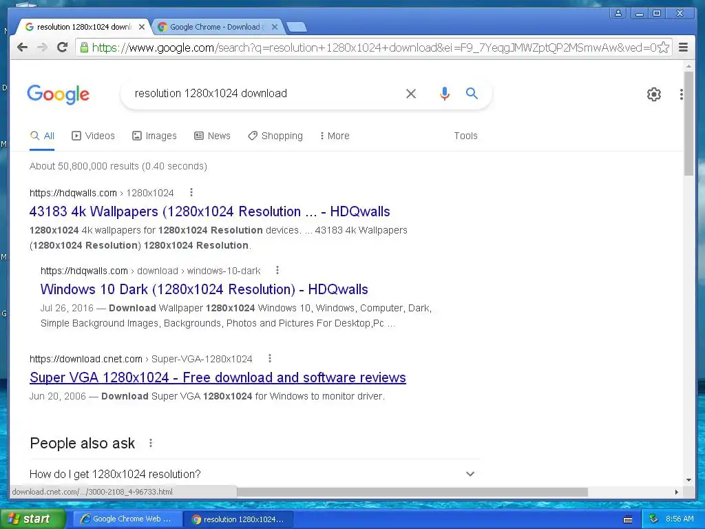Click the keyboard icon in system tray
705x529 pixels.
click(628, 519)
